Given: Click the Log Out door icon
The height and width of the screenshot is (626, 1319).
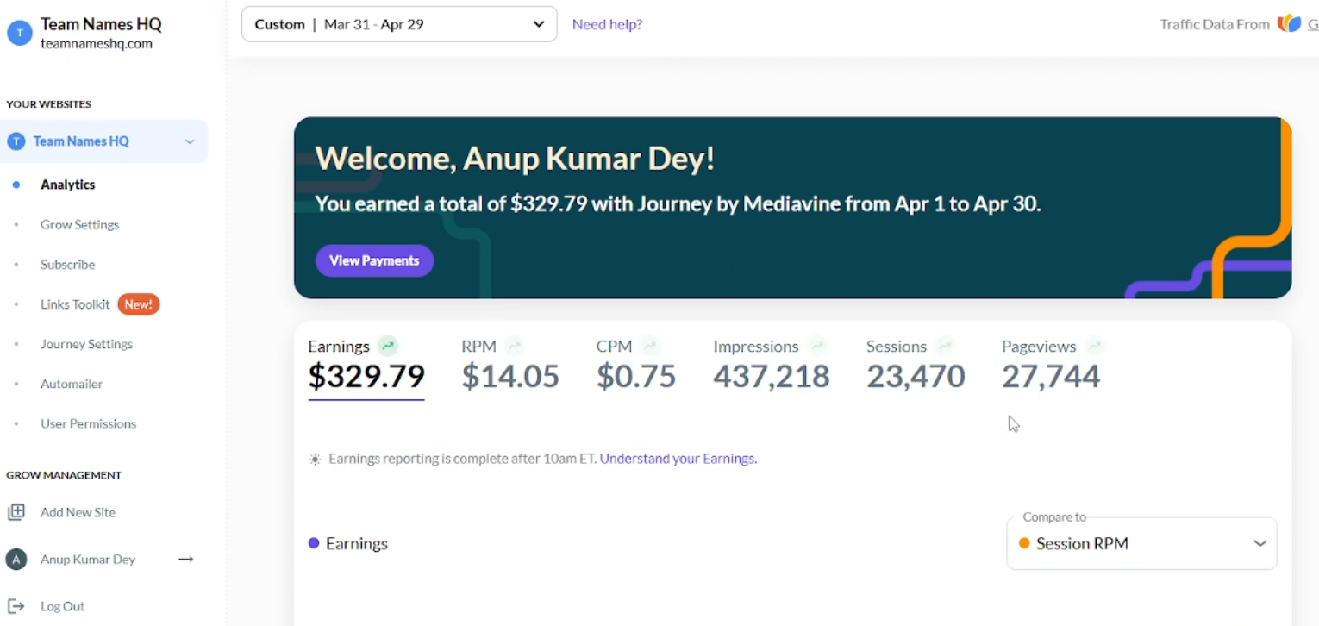Looking at the screenshot, I should 16,606.
